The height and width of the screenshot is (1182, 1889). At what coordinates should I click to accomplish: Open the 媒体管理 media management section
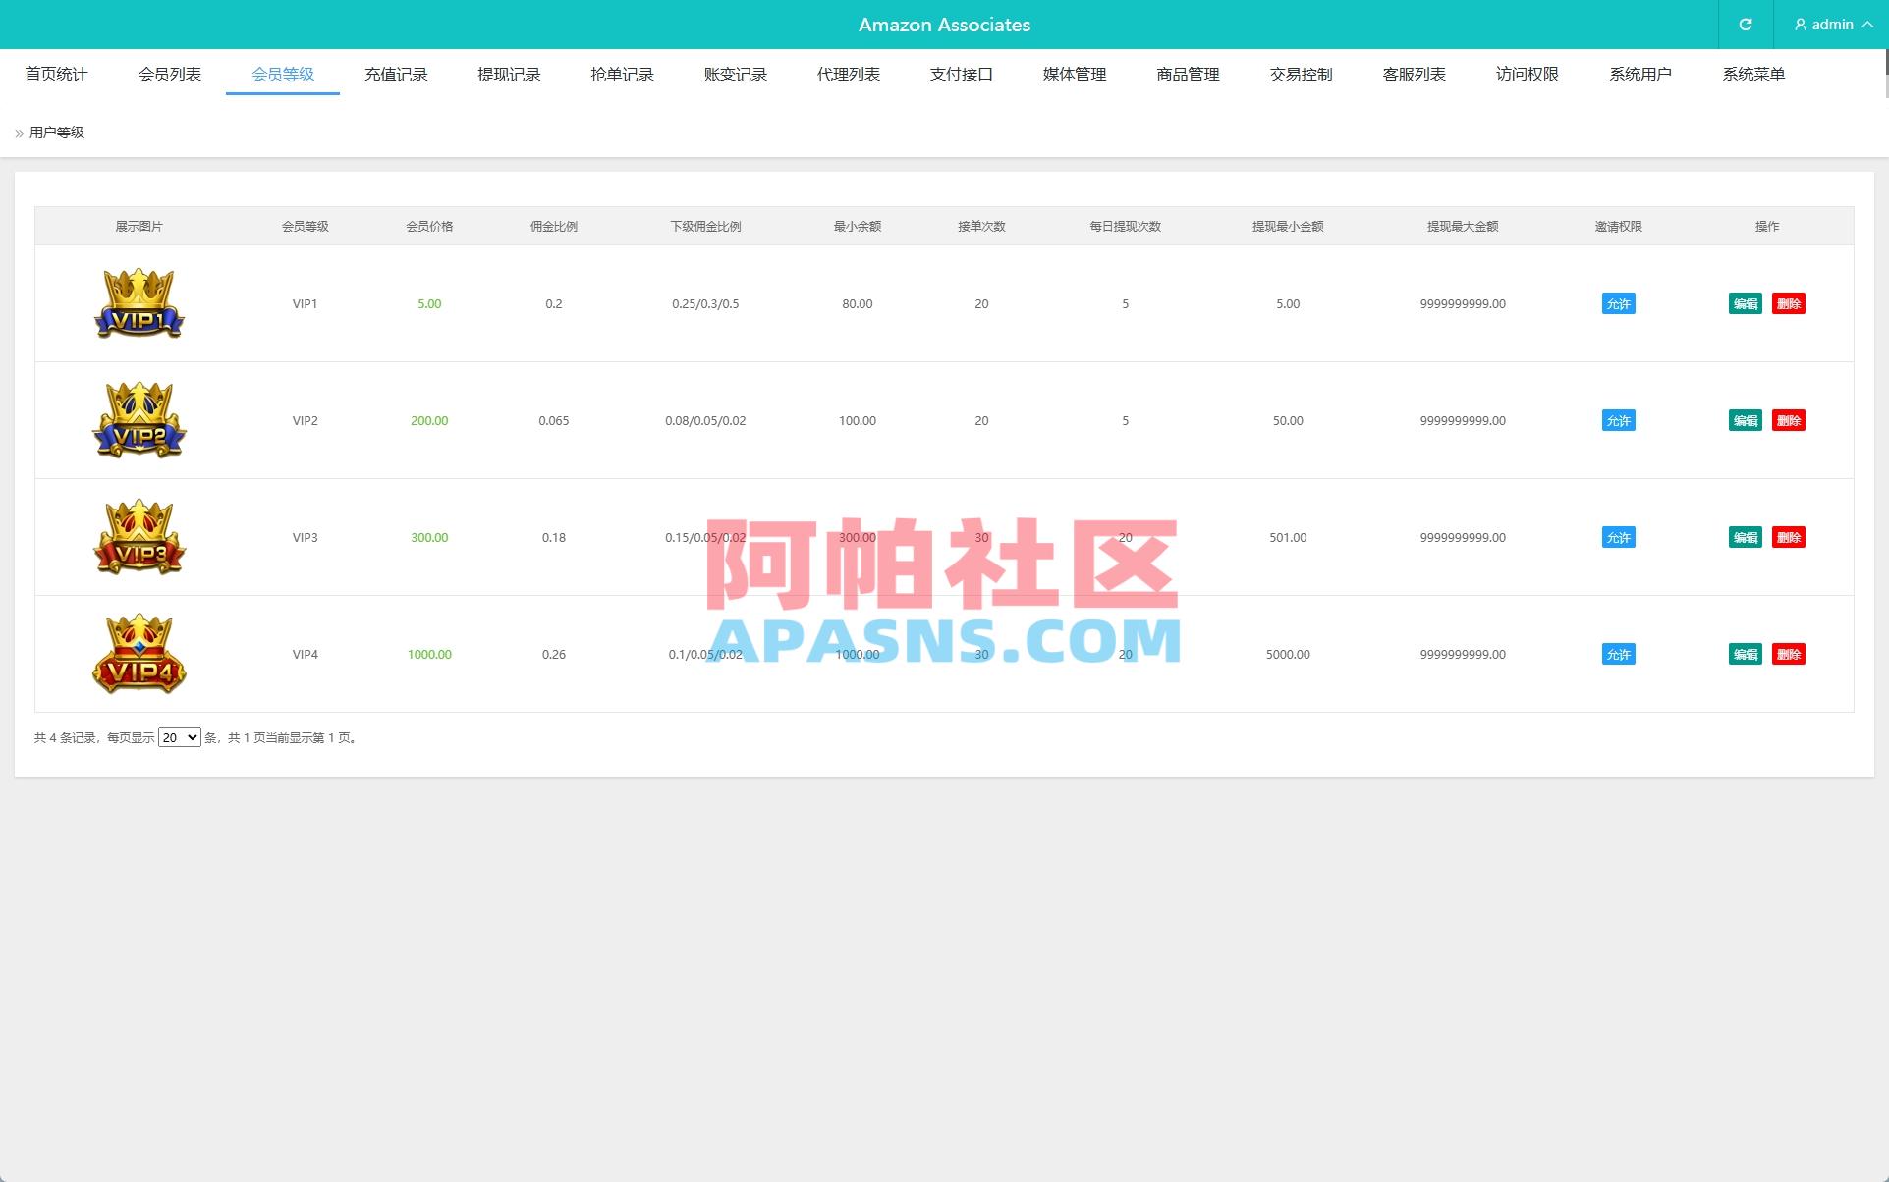1074,74
